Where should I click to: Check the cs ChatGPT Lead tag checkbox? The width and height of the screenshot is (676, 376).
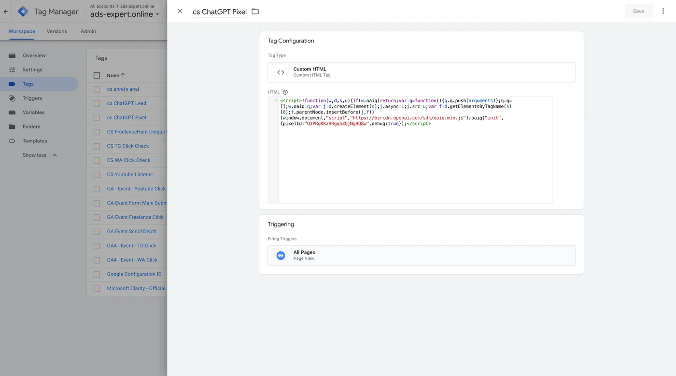coord(97,103)
